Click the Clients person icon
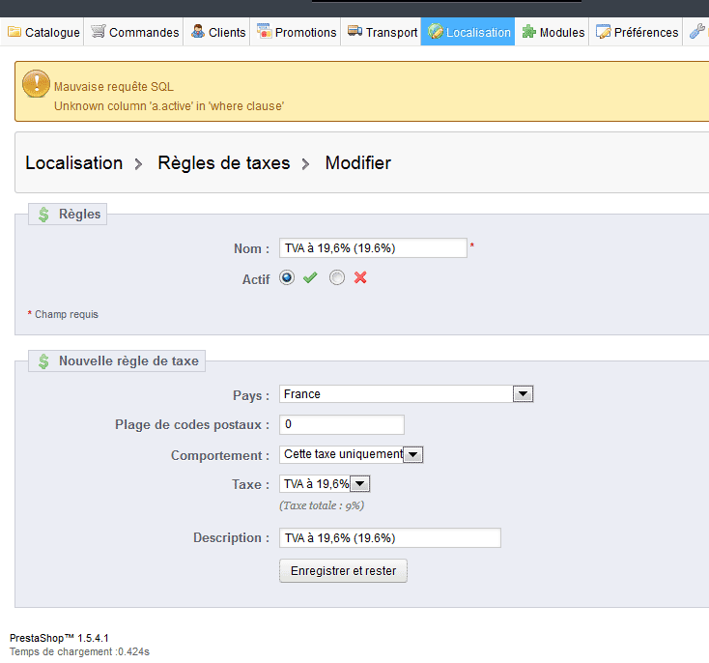709x663 pixels. tap(198, 31)
